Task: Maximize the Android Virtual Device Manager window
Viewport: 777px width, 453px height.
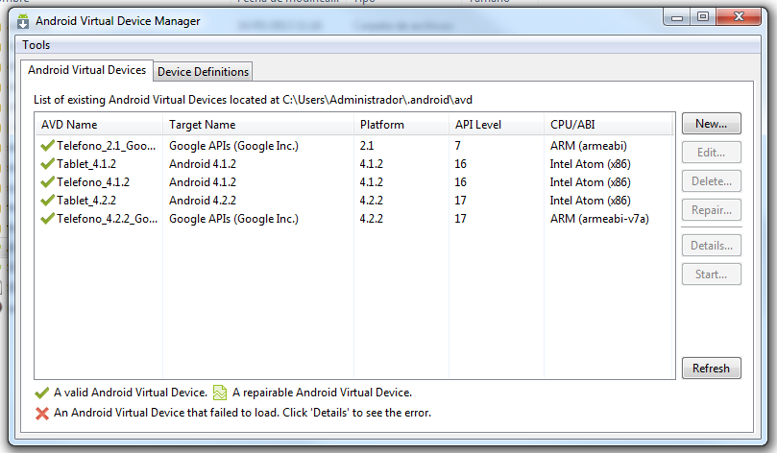Action: point(703,17)
